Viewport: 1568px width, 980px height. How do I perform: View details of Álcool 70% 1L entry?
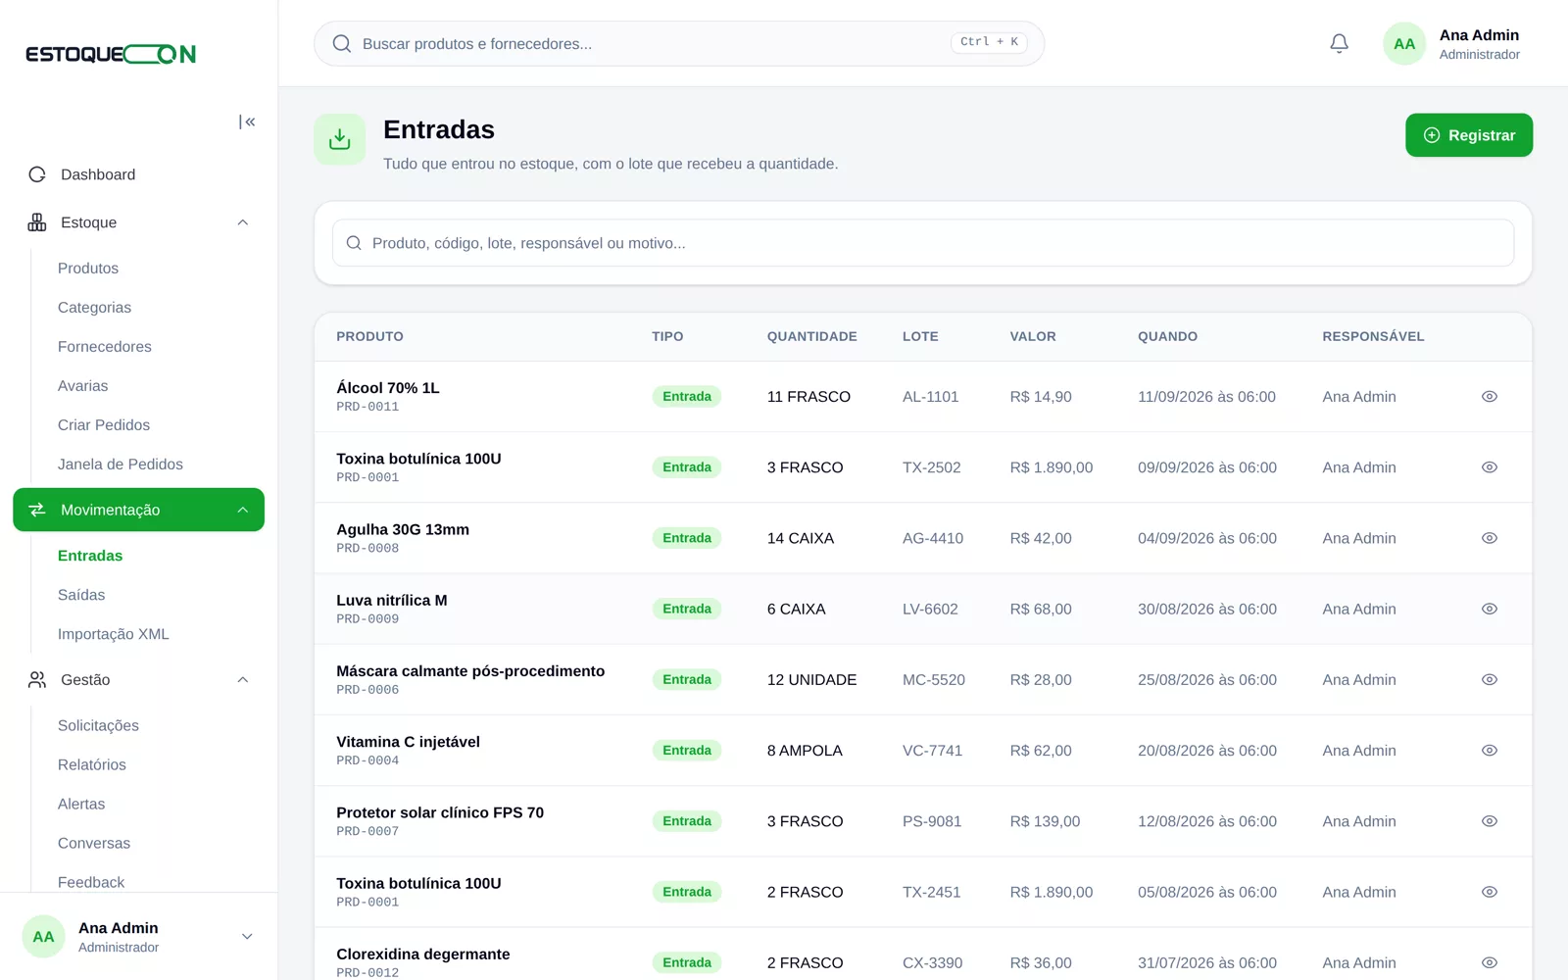point(1489,397)
